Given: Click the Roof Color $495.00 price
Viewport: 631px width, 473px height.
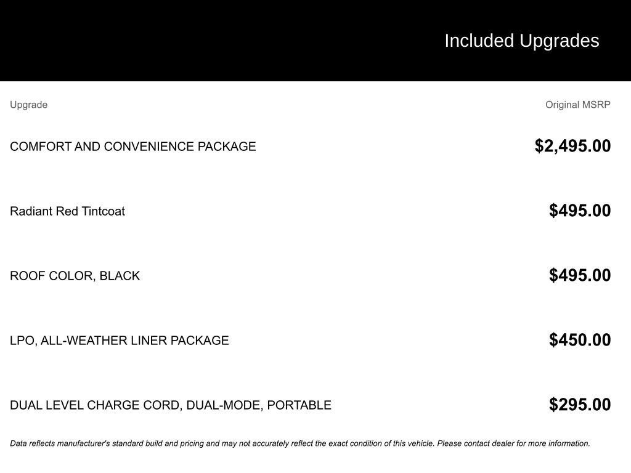Looking at the screenshot, I should pyautogui.click(x=580, y=275).
